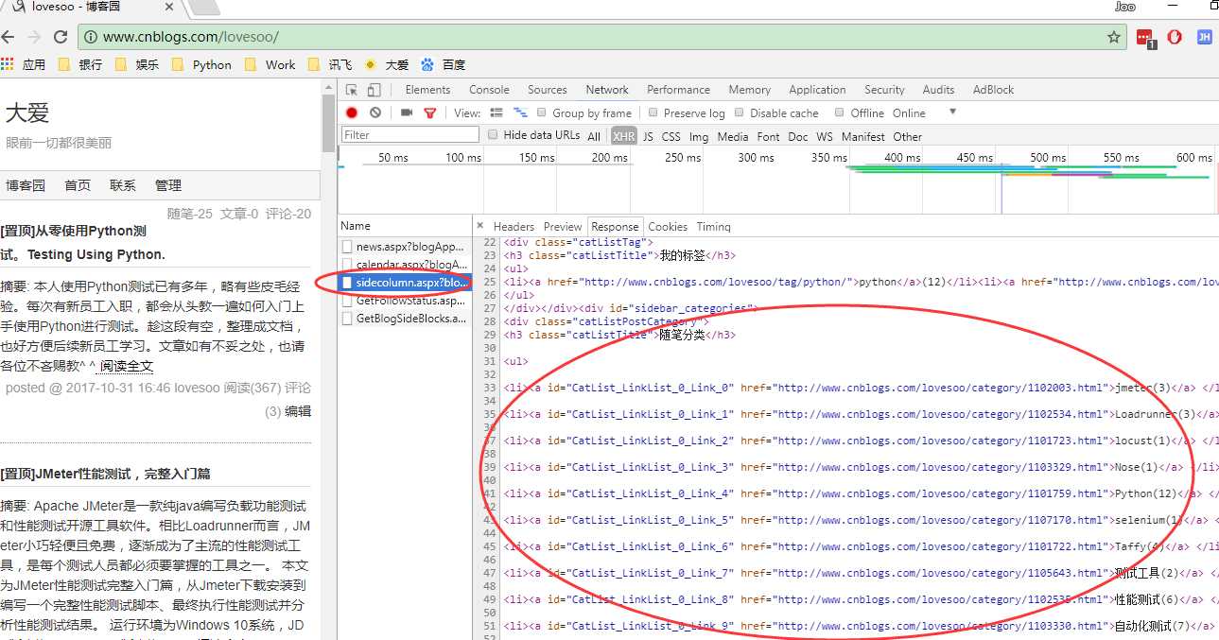Screen dimensions: 1219x640
Task: Open the Cookies tab of the request
Action: 668,227
